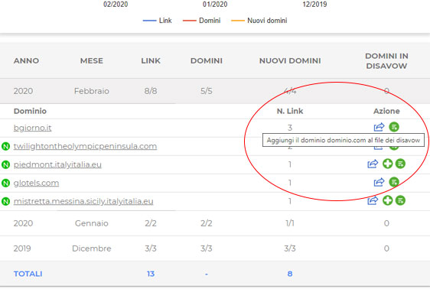
Task: Click the 8/8 link count for Febbraio
Action: tap(151, 91)
